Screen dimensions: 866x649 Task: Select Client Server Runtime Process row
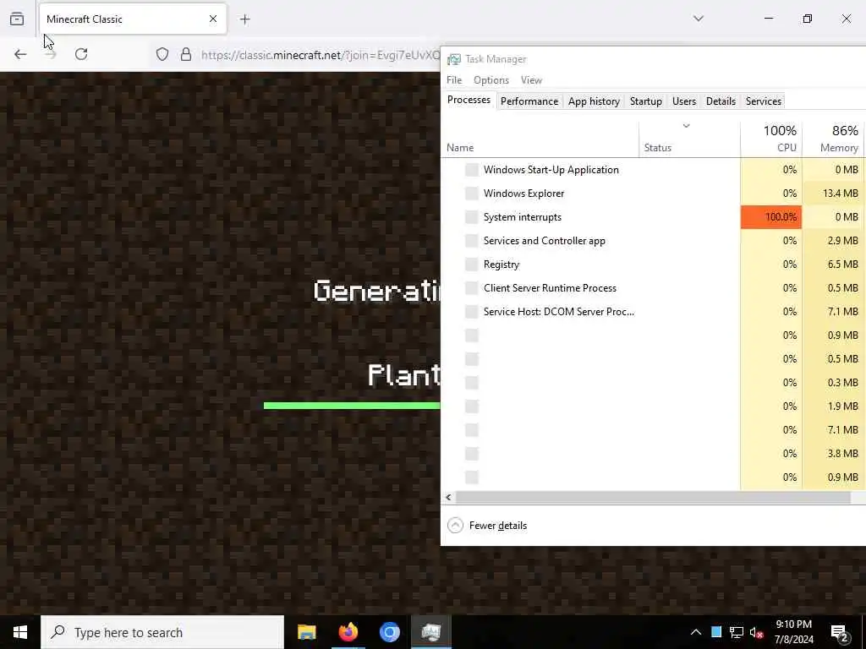pos(653,288)
